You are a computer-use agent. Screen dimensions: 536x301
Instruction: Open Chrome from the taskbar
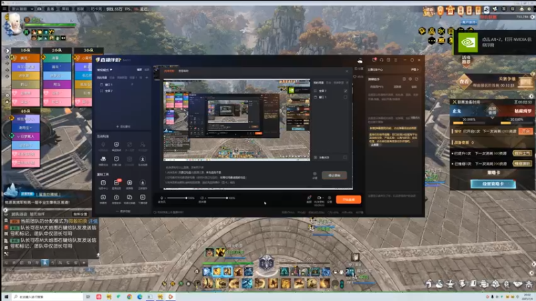click(129, 297)
